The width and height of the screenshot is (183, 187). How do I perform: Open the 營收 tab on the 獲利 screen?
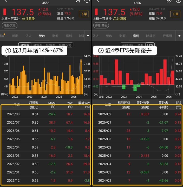[109, 36]
